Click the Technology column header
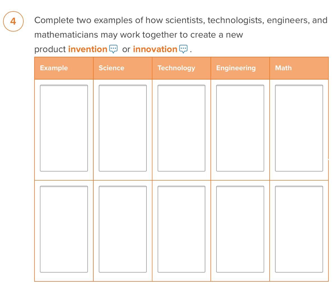The width and height of the screenshot is (336, 291). pyautogui.click(x=176, y=68)
